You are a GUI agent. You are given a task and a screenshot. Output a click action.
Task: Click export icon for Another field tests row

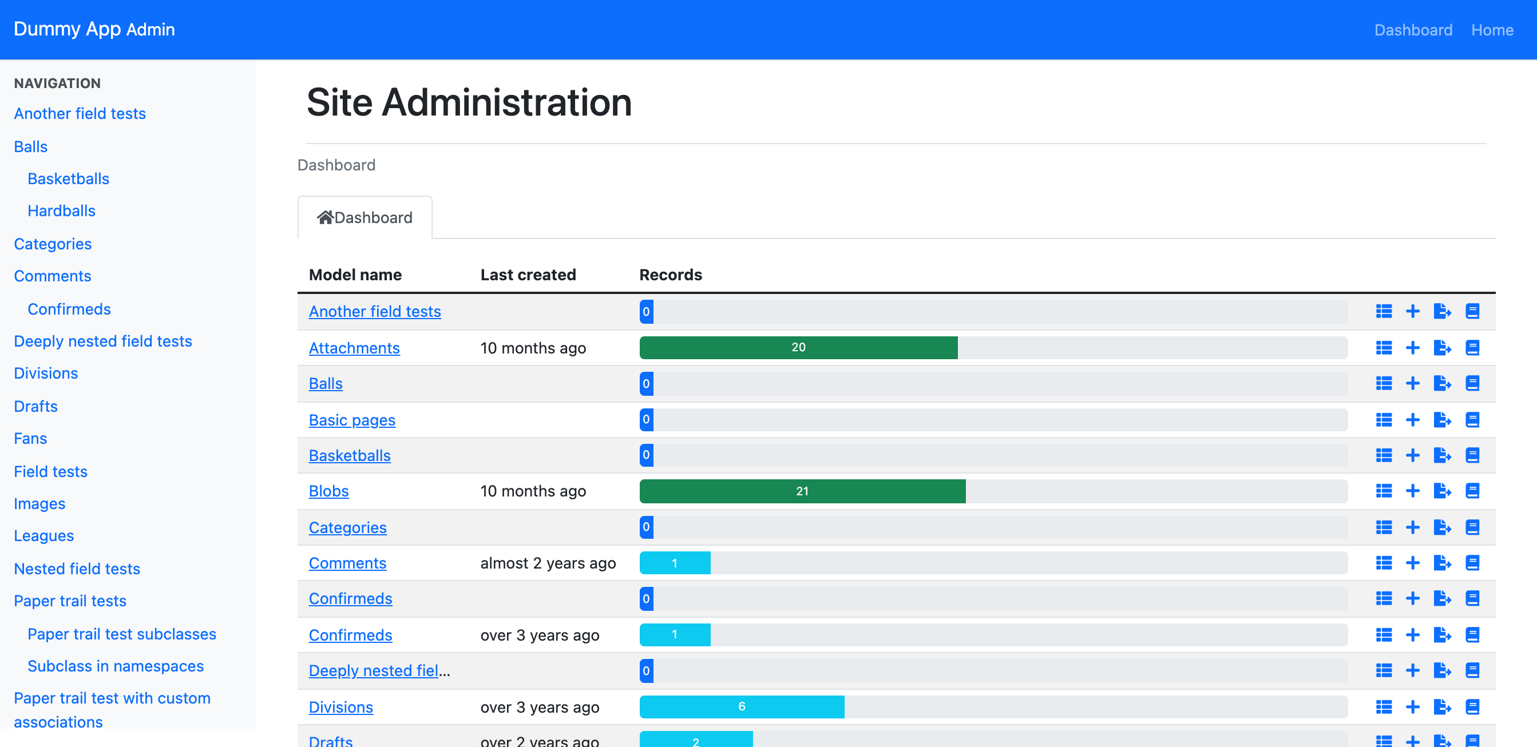click(x=1441, y=311)
